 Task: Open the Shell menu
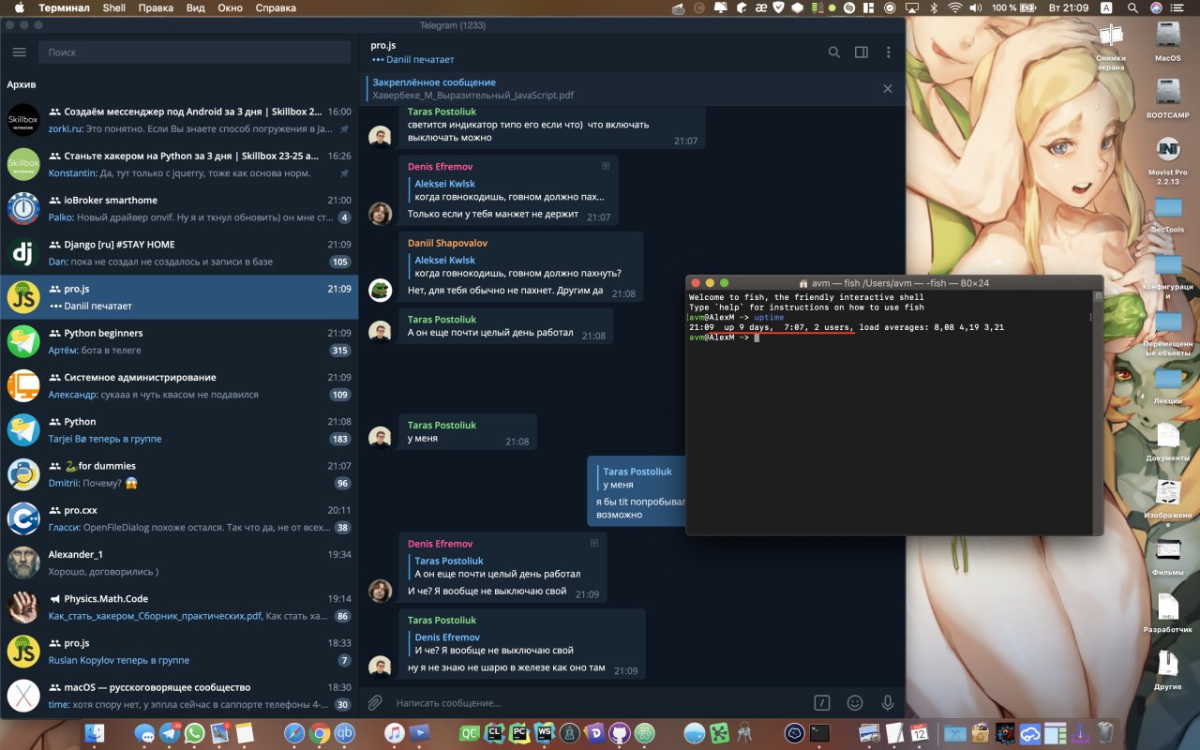click(x=113, y=7)
